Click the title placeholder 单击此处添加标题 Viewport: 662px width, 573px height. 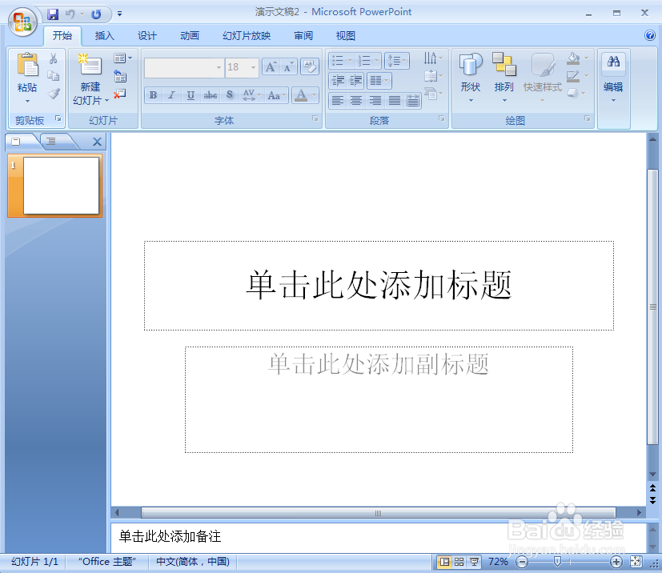(379, 286)
